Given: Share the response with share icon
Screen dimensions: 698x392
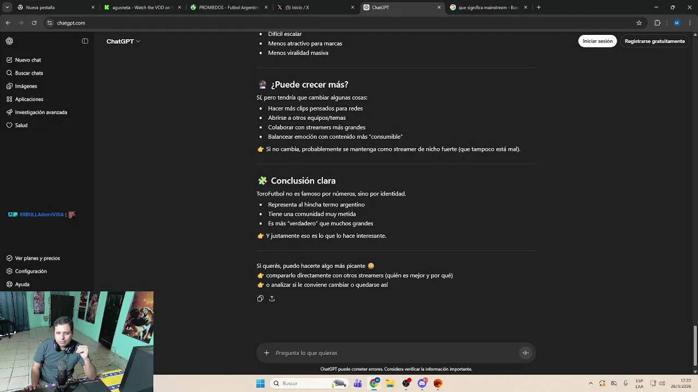Looking at the screenshot, I should click(272, 298).
